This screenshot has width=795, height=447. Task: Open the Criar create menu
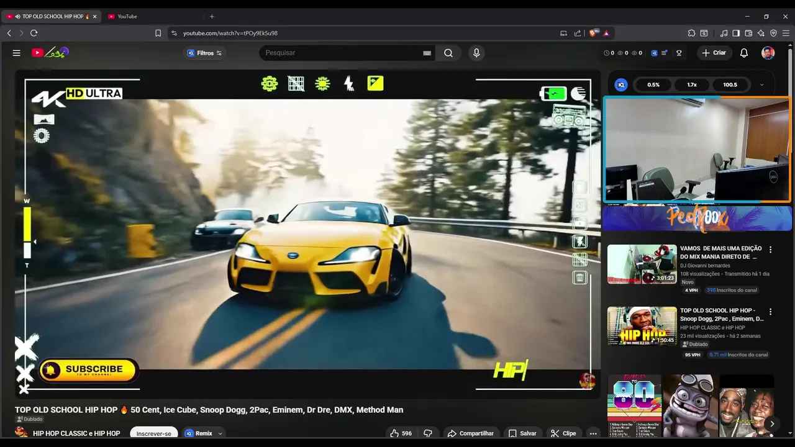click(x=714, y=53)
